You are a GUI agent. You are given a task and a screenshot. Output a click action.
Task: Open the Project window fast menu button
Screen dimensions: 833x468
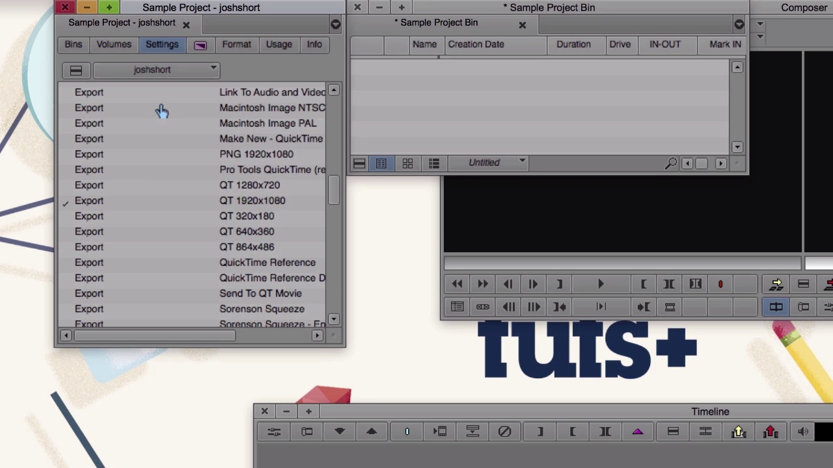(75, 70)
